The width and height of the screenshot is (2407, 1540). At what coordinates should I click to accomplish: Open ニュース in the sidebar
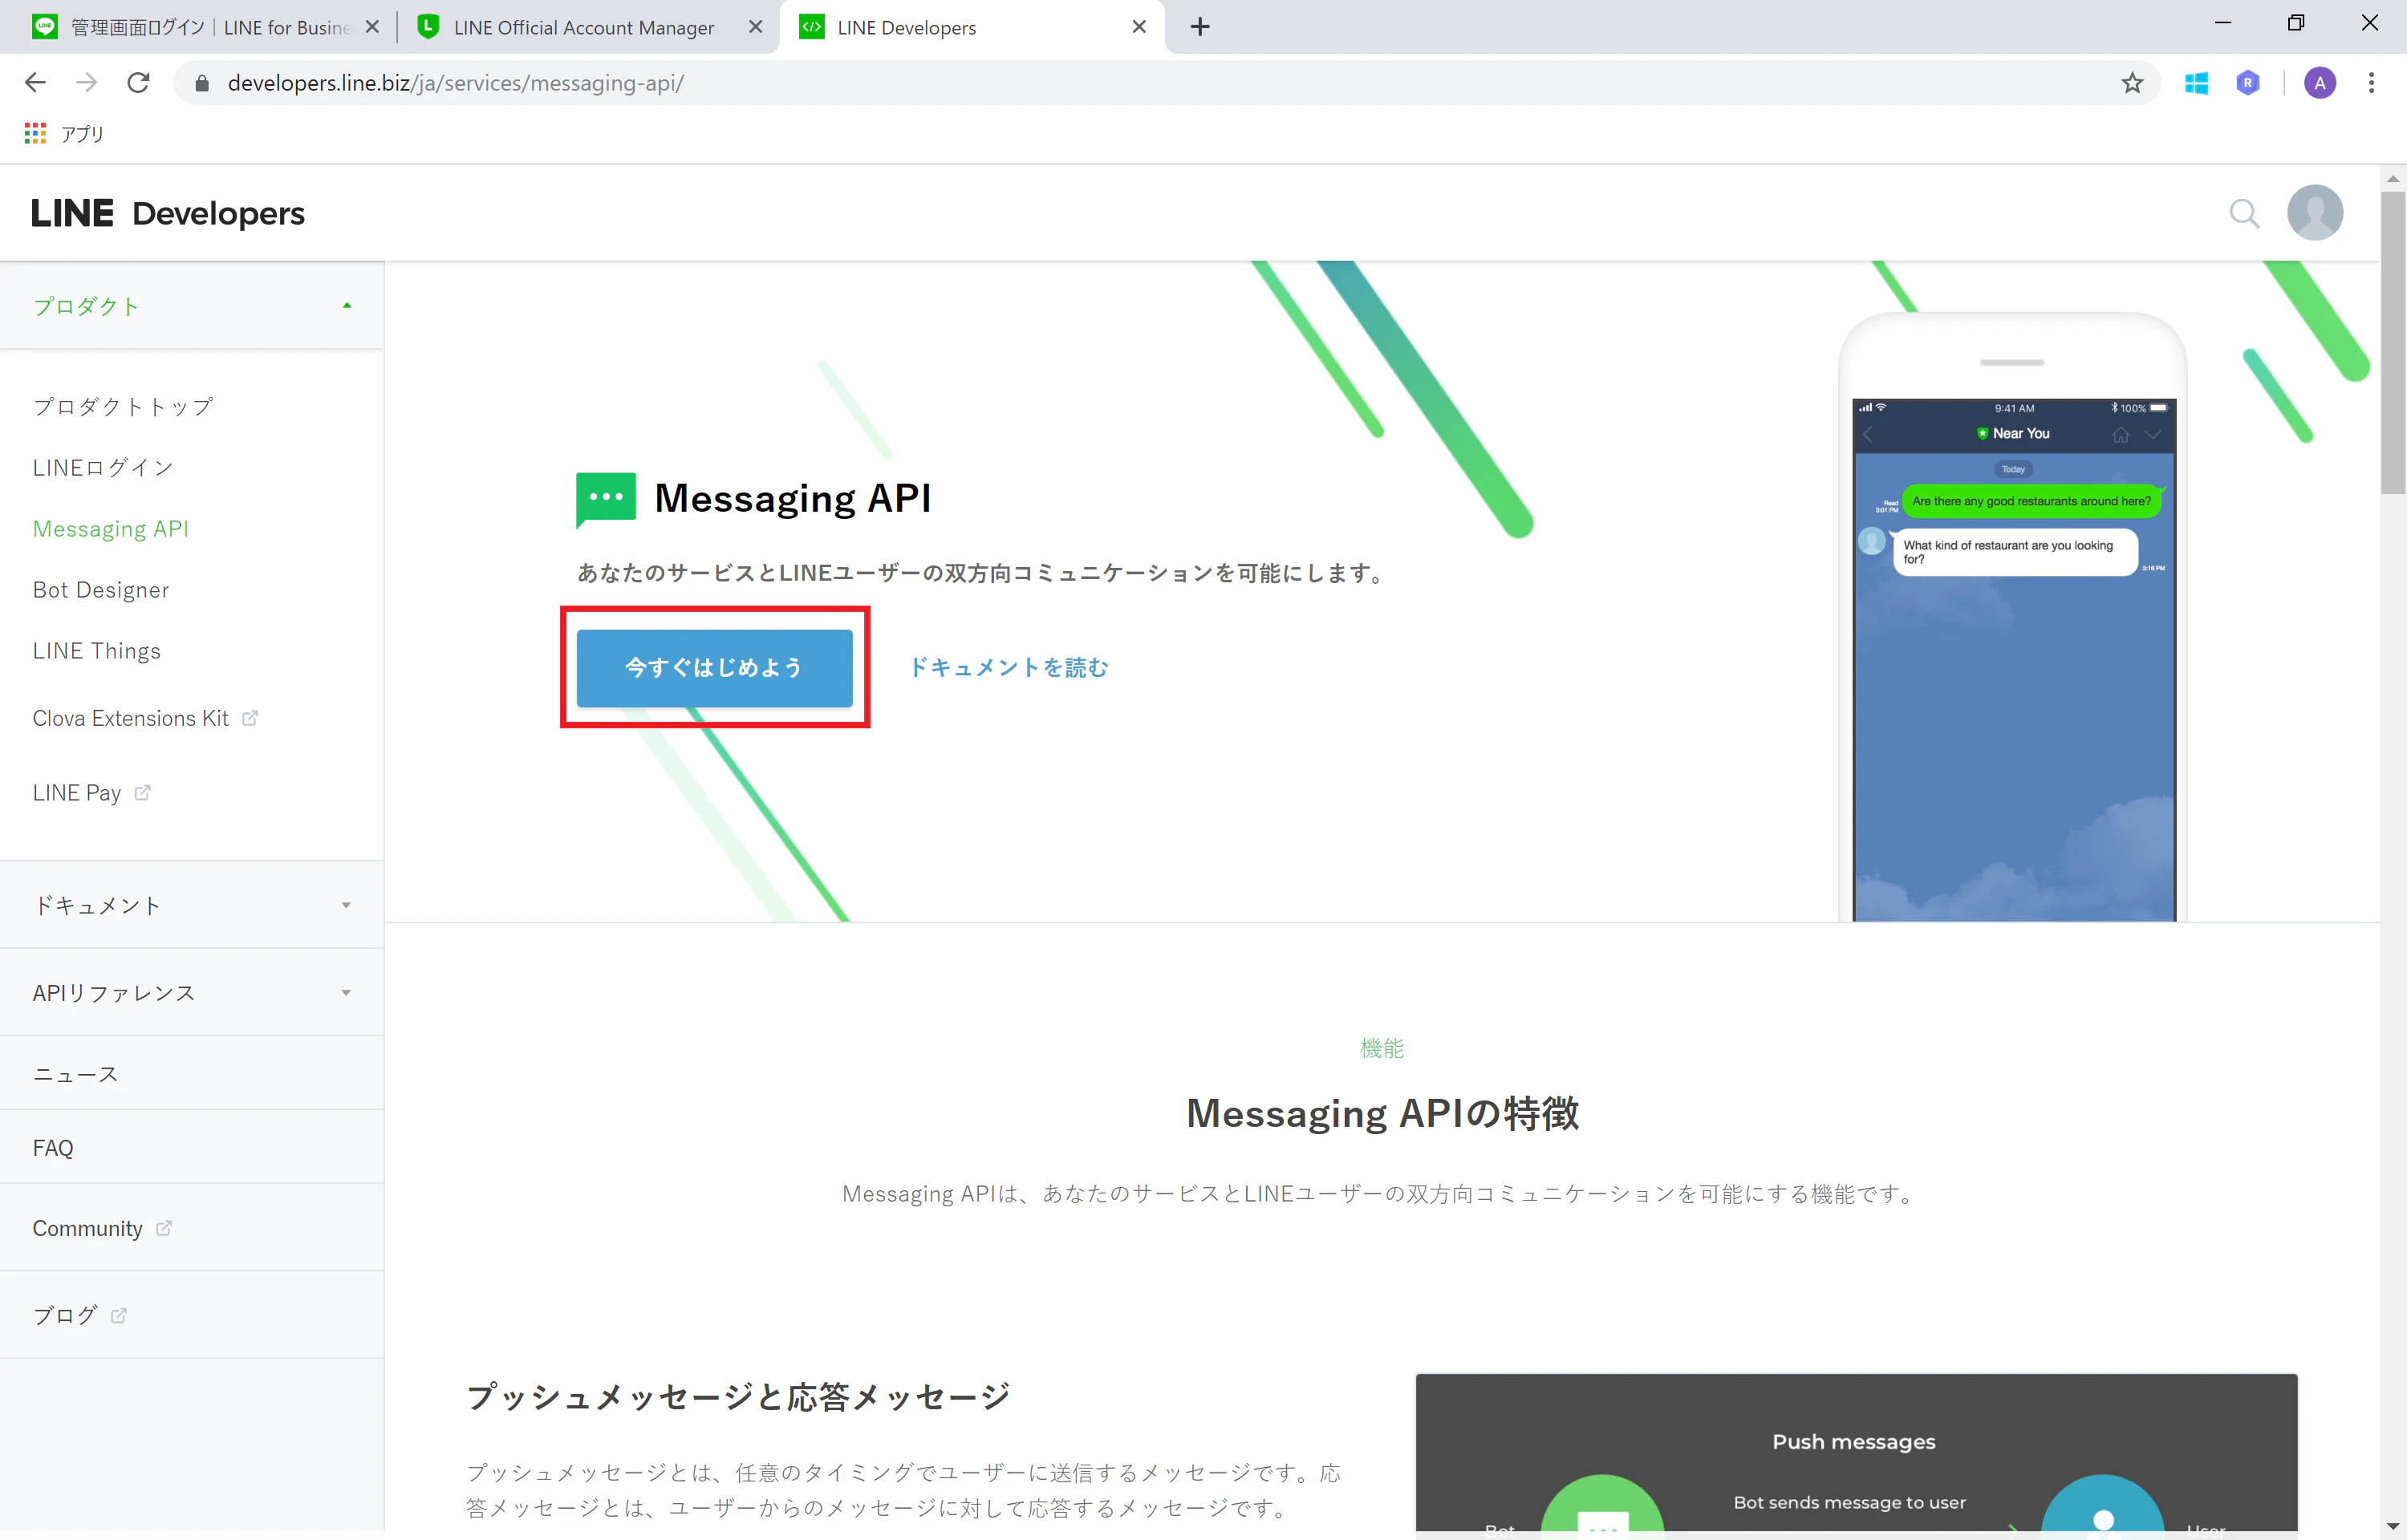pos(192,1073)
